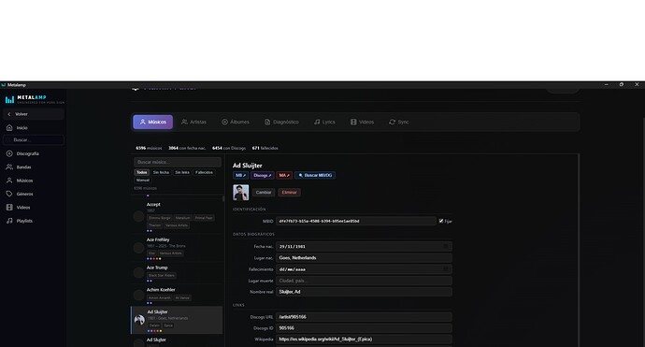Click the musician list scrollbar
This screenshot has height=347, width=645.
(x=223, y=198)
